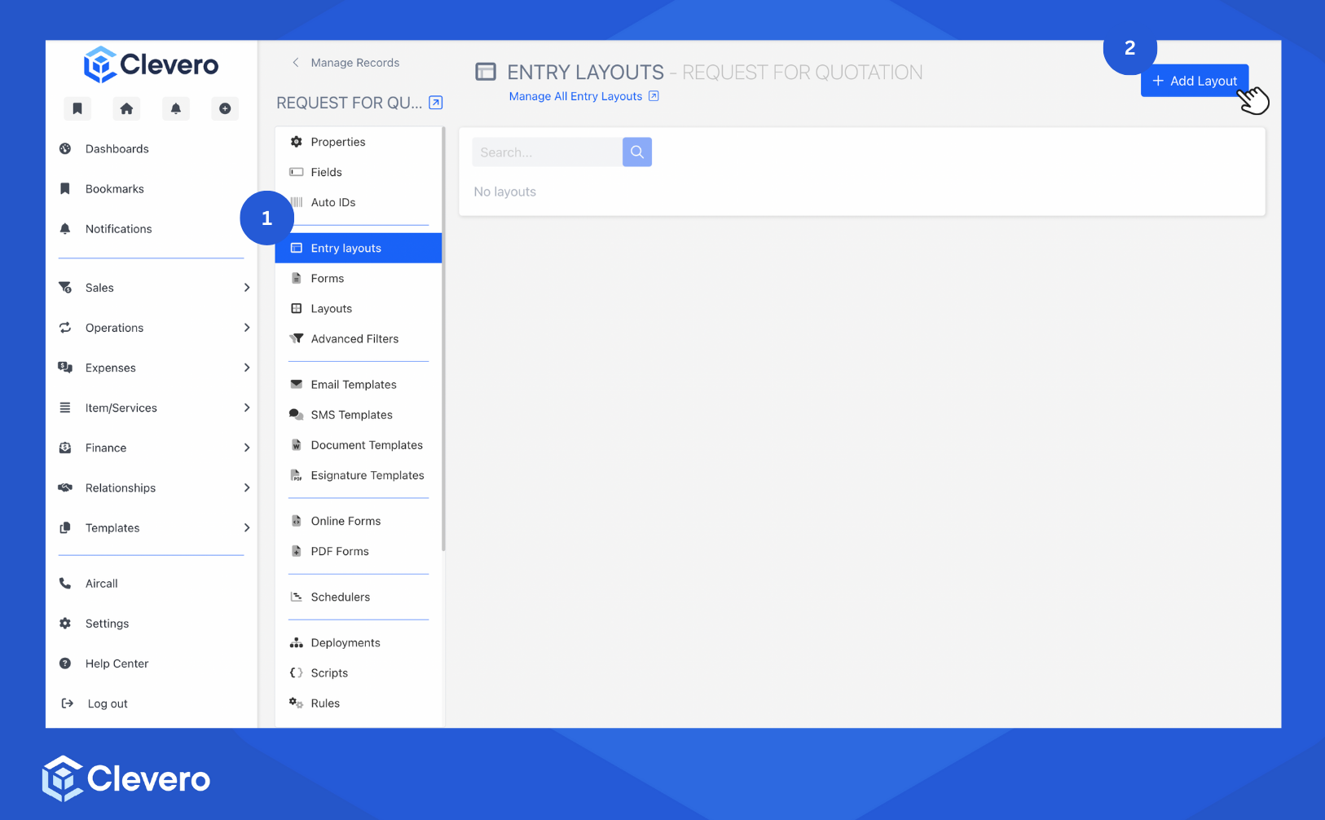1325x820 pixels.
Task: Open Auto IDs section
Action: click(x=359, y=202)
